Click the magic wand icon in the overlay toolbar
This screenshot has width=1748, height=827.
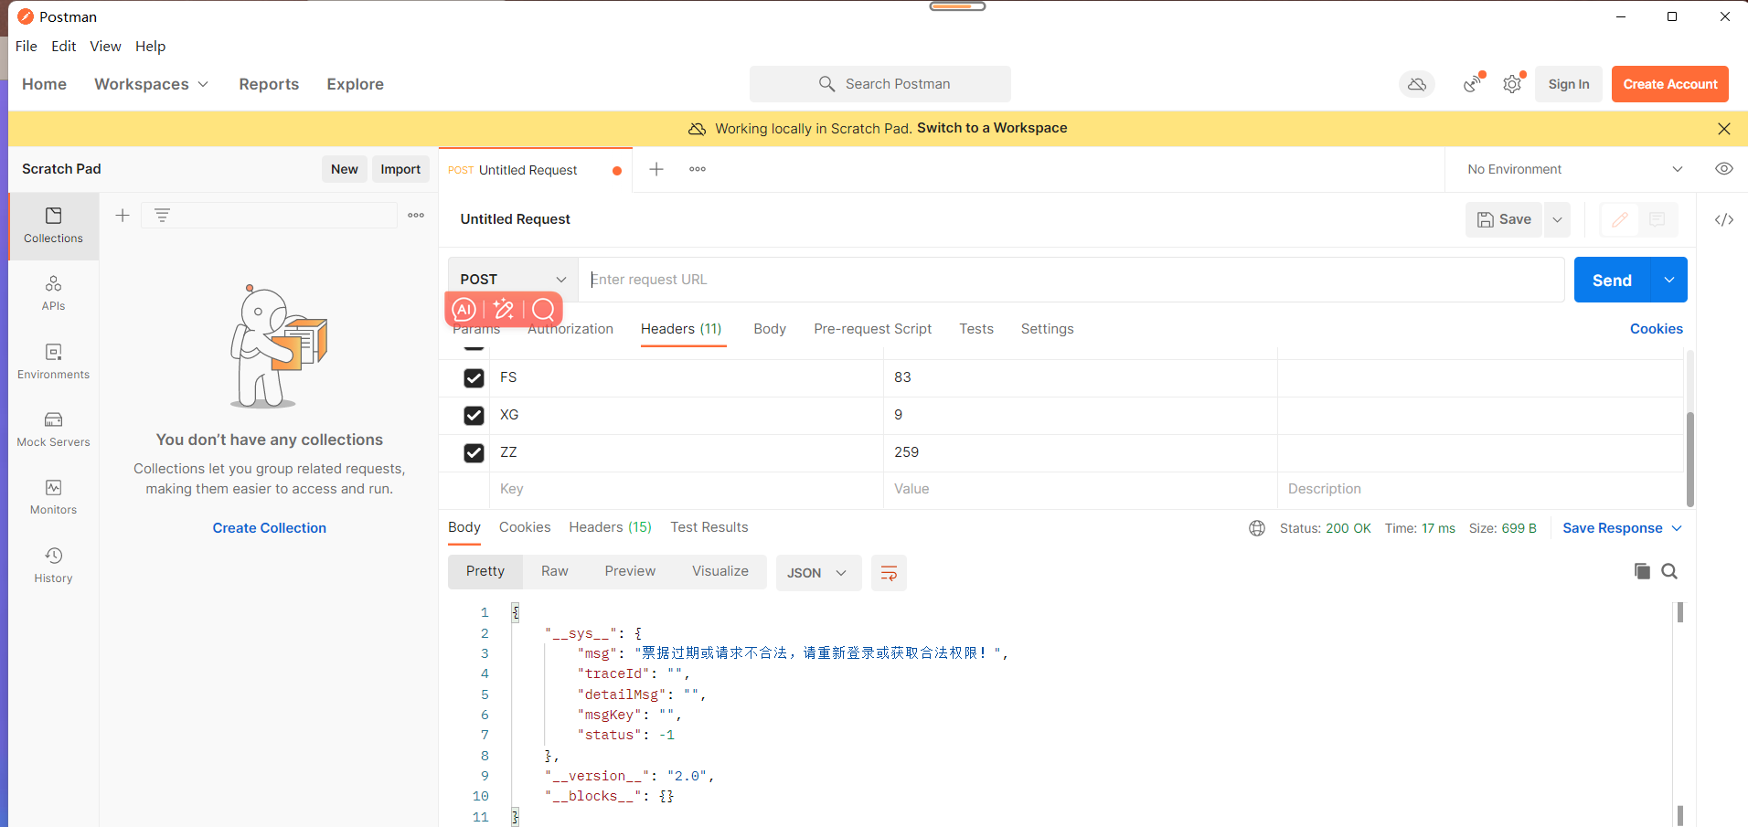(x=504, y=310)
